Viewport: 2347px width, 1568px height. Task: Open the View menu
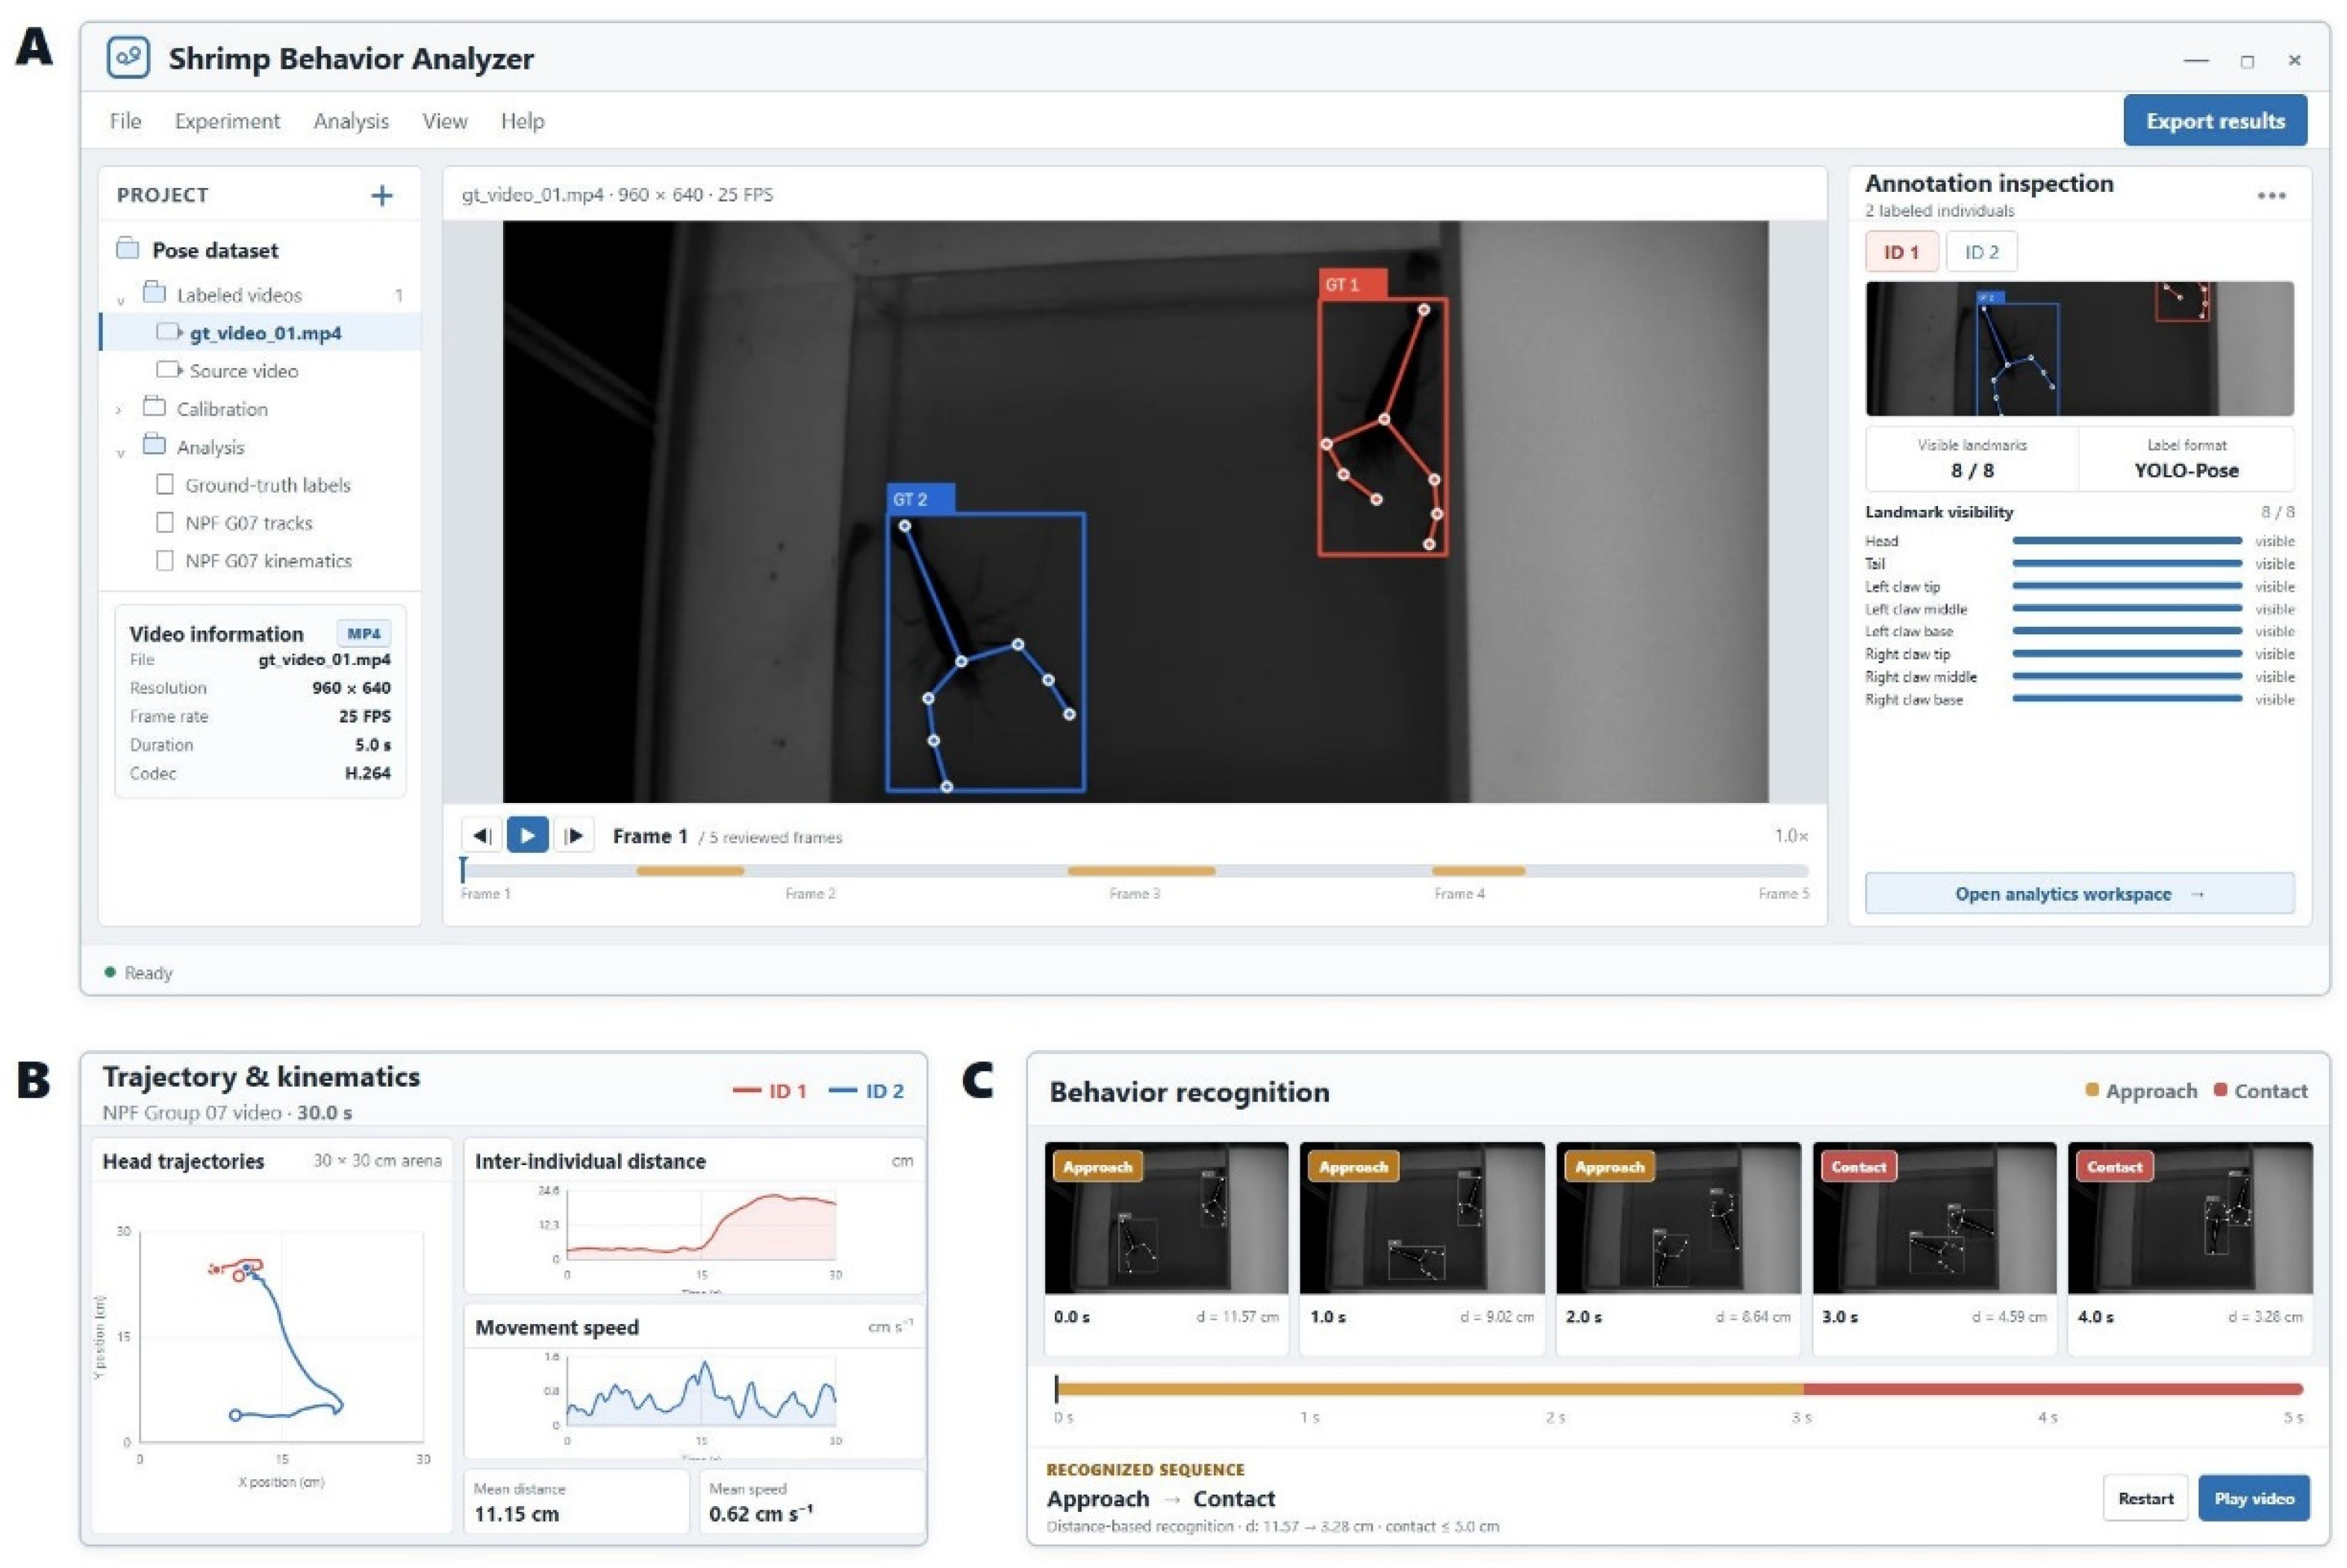[x=445, y=121]
